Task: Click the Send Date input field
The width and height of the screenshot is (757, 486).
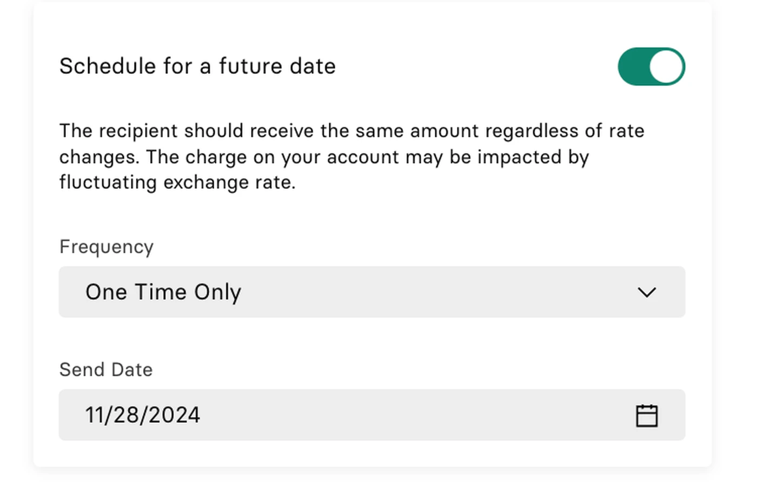Action: 372,415
